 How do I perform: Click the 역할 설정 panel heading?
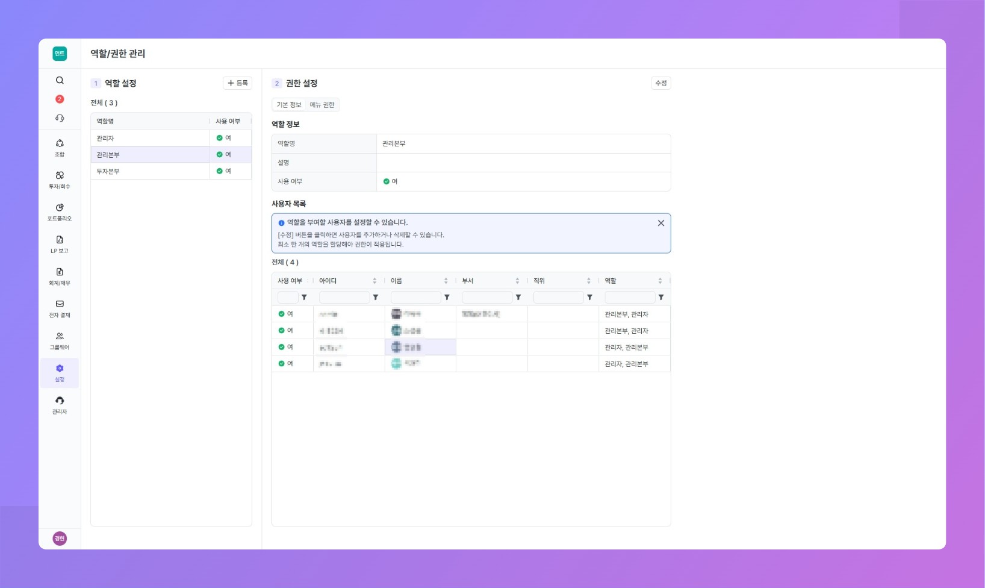pos(120,83)
